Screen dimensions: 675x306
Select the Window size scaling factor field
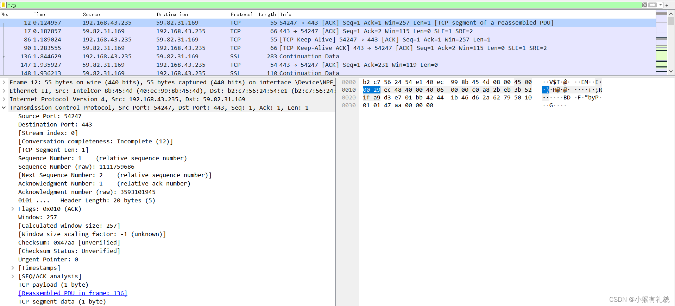[x=92, y=234]
